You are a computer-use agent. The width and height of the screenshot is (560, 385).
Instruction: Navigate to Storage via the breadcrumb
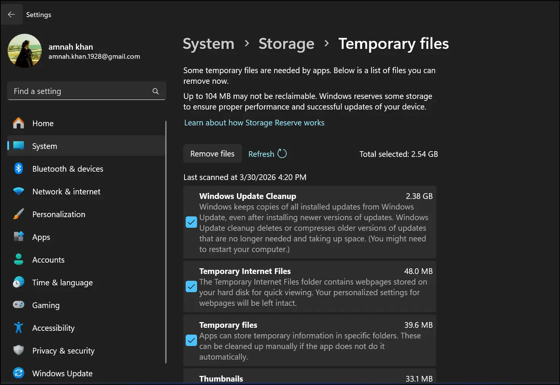286,44
